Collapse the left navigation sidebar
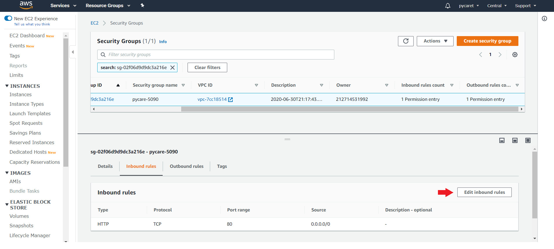This screenshot has height=249, width=554. coord(73,52)
